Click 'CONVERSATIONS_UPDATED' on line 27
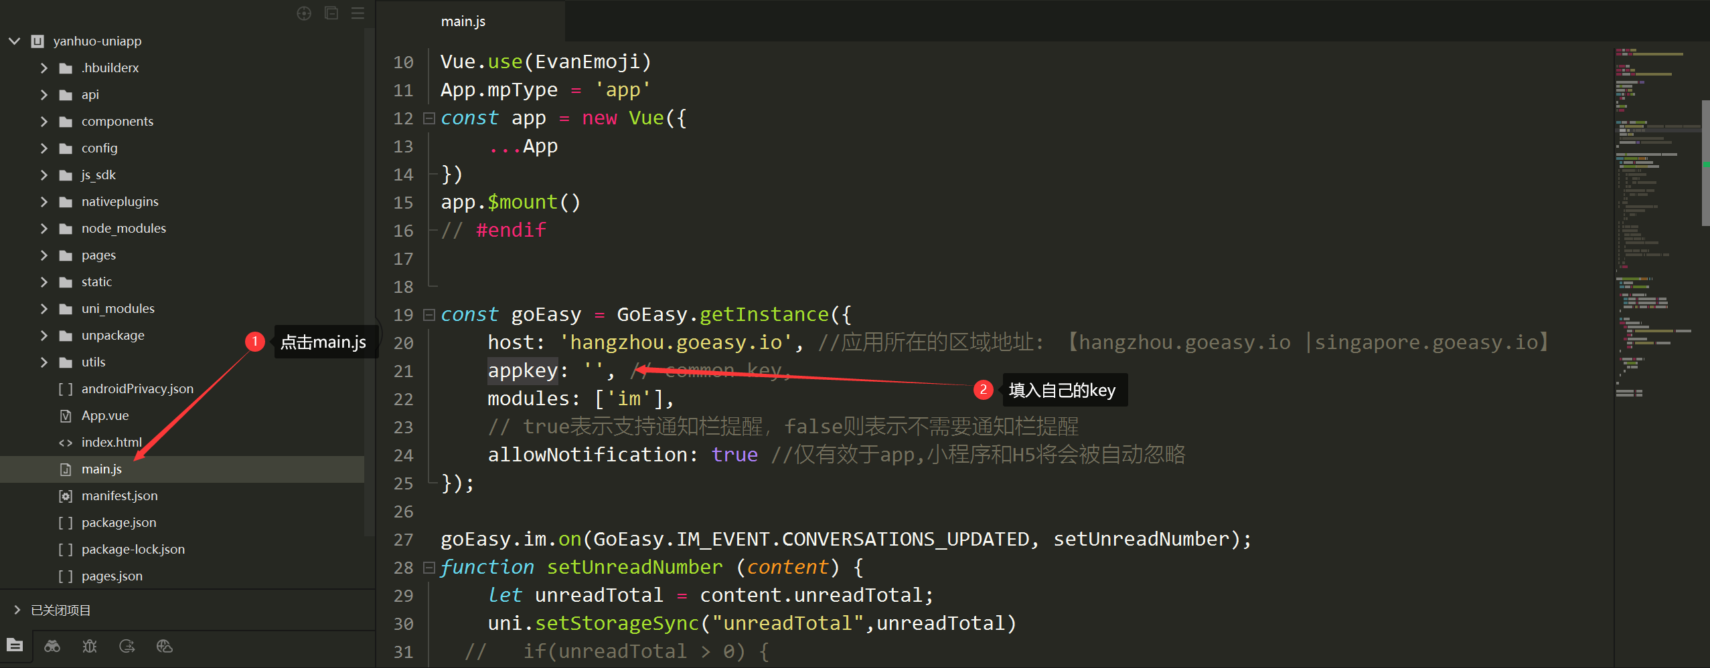Viewport: 1710px width, 668px height. pyautogui.click(x=905, y=539)
